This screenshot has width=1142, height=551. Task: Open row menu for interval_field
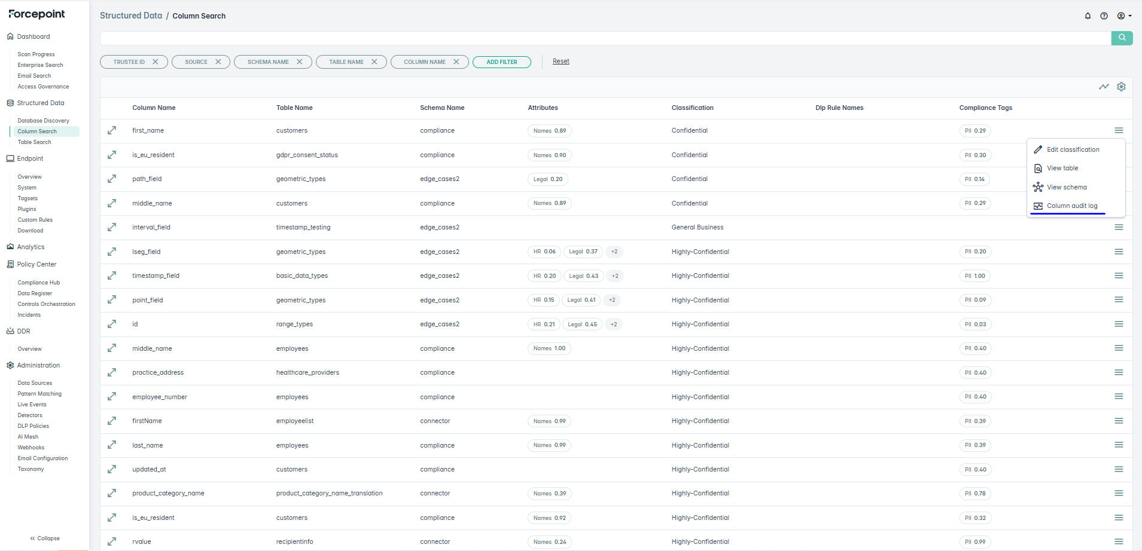pyautogui.click(x=1118, y=227)
